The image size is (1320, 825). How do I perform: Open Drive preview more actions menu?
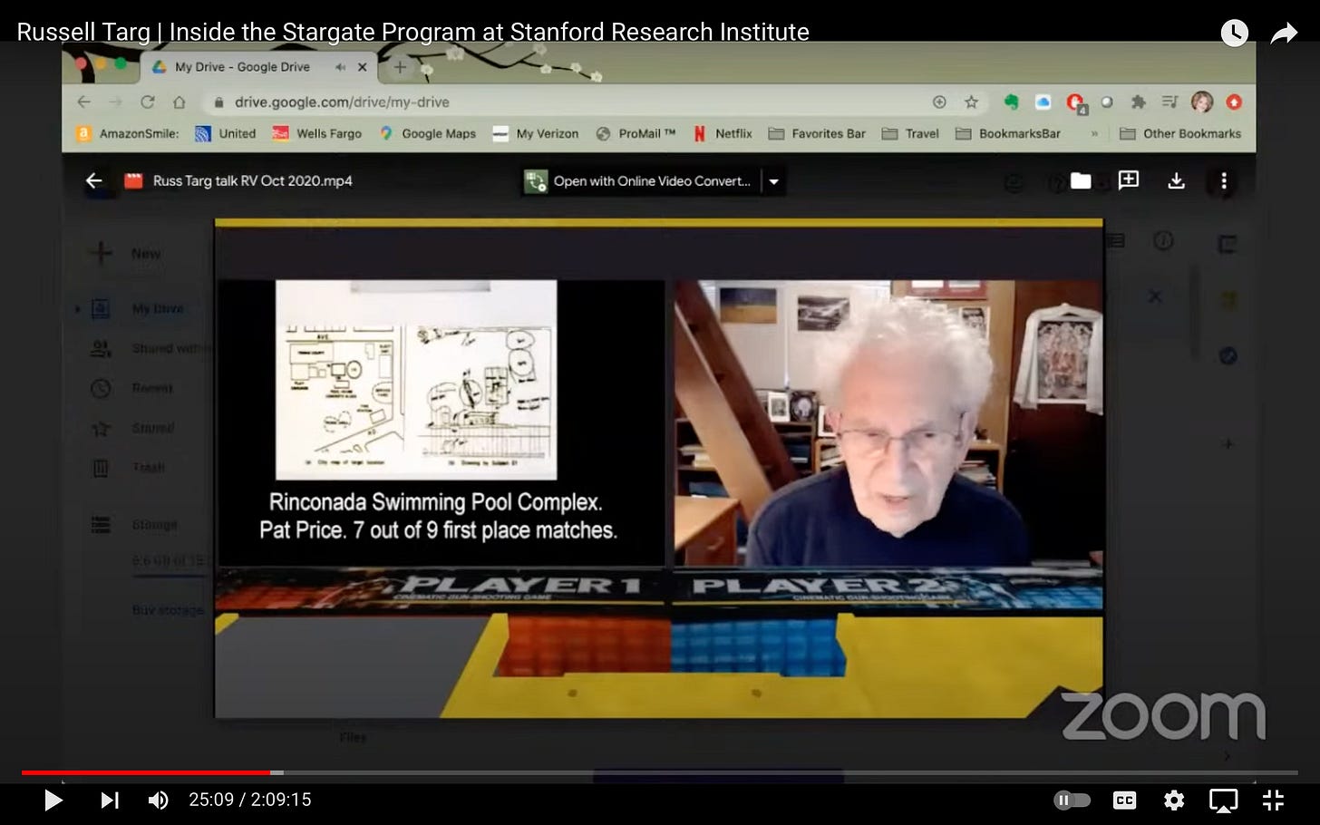[1224, 180]
